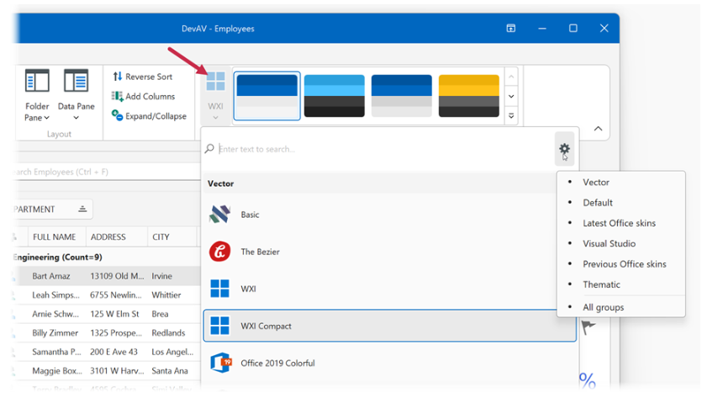Expand the full palette gallery list
702x409 pixels.
[511, 116]
